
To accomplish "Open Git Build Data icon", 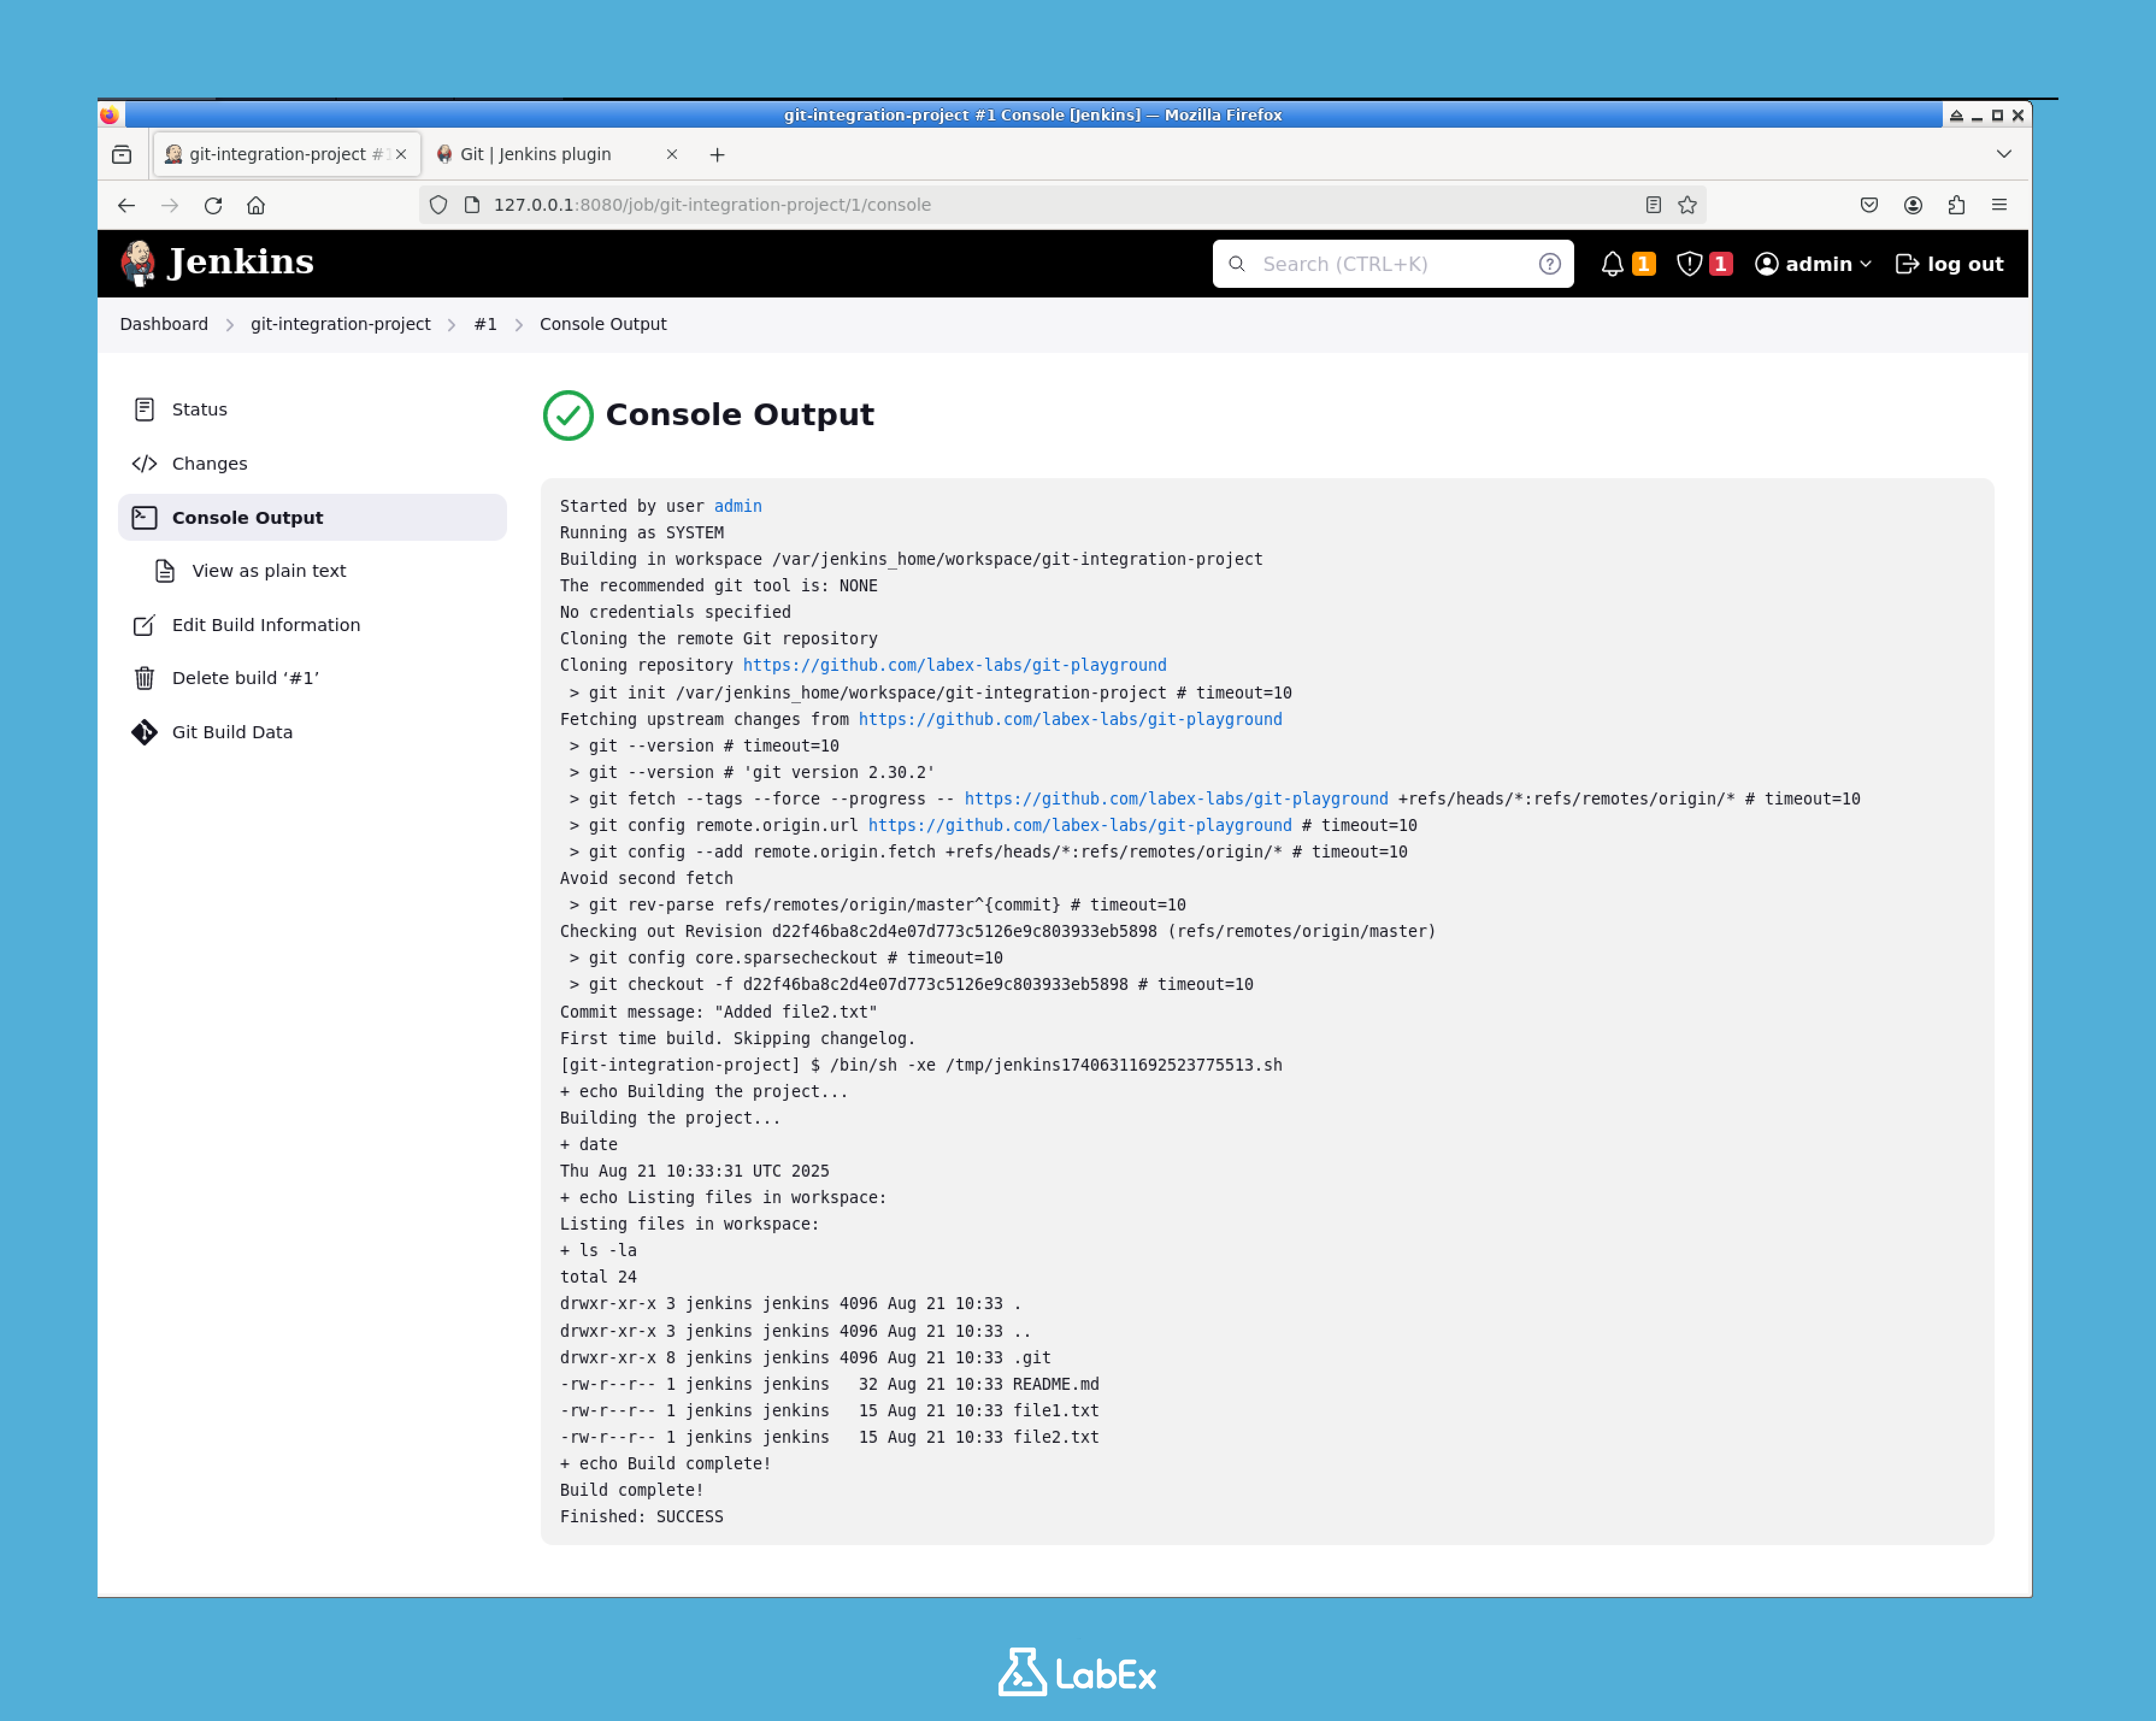I will (x=144, y=731).
